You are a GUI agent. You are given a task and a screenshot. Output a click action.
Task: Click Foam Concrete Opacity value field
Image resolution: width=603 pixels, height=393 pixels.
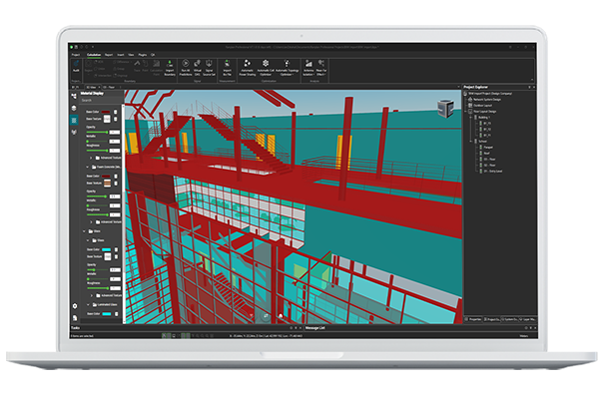pyautogui.click(x=115, y=196)
